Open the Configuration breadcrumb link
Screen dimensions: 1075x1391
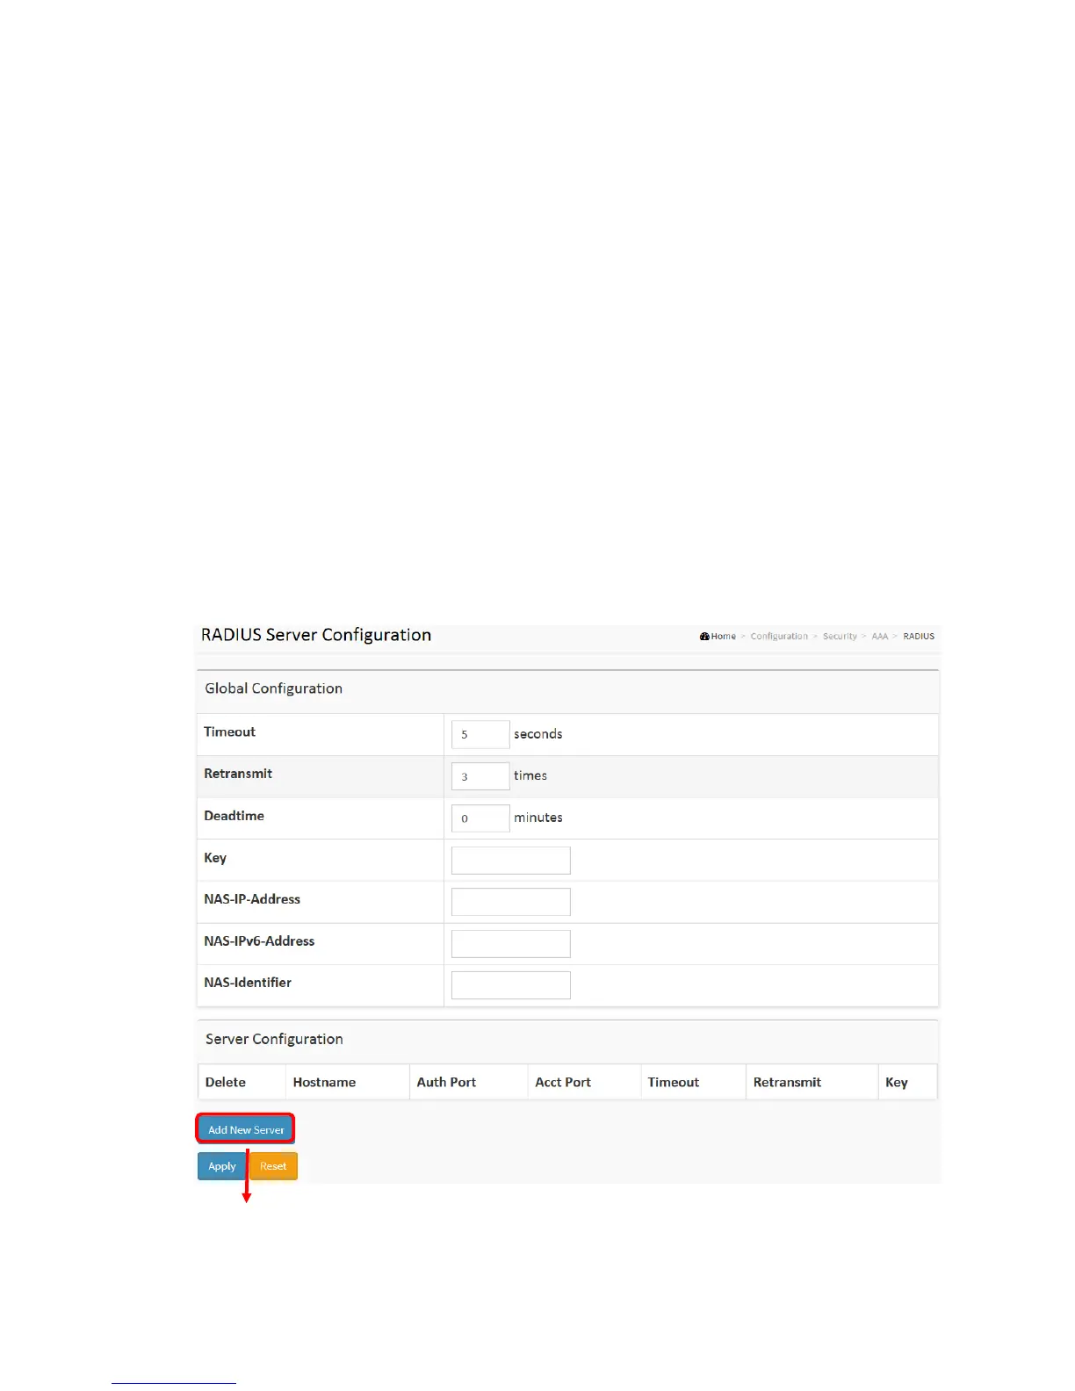click(779, 636)
